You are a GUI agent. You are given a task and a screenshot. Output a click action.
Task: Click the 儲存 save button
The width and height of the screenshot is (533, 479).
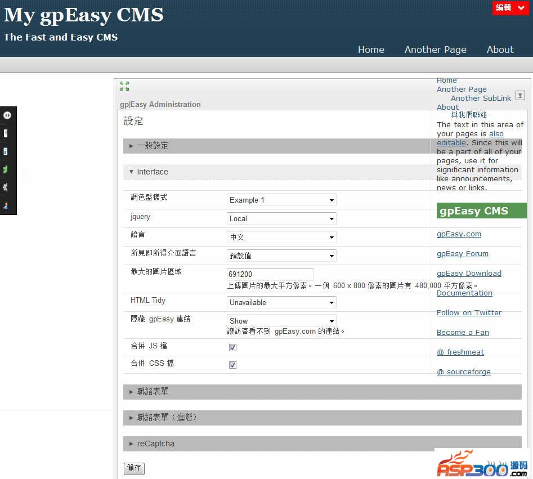(x=134, y=468)
